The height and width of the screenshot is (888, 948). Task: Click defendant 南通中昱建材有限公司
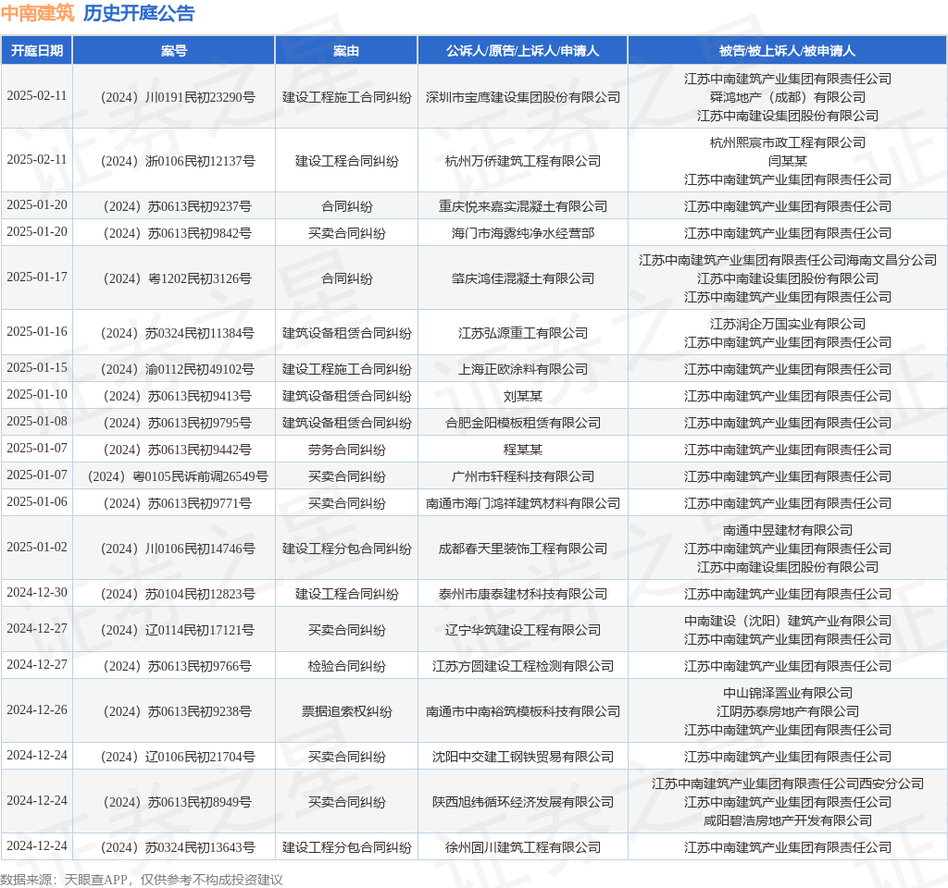click(x=787, y=530)
